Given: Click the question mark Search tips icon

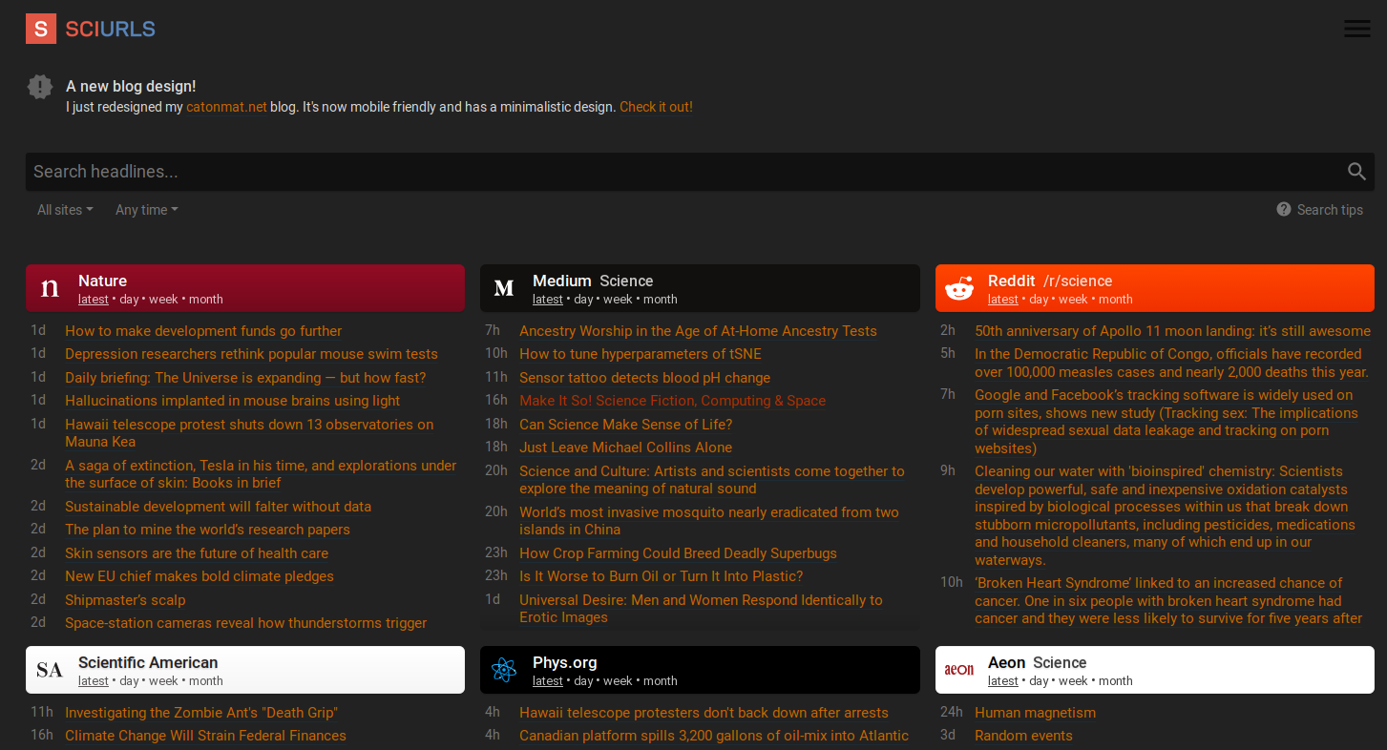Looking at the screenshot, I should point(1284,209).
